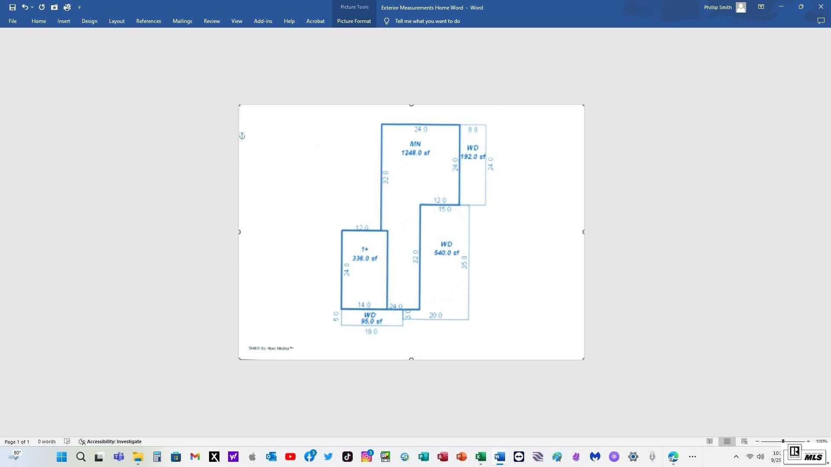Switch to Print Layout view
Image resolution: width=831 pixels, height=467 pixels.
727,441
